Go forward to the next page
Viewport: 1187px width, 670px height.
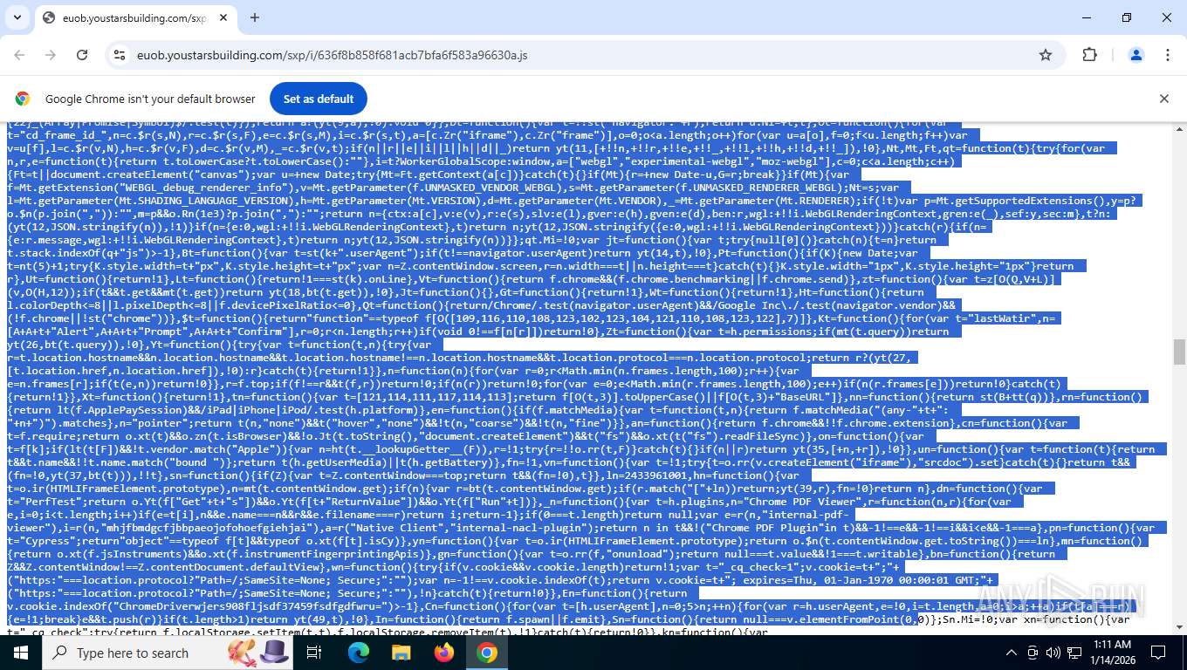tap(51, 55)
